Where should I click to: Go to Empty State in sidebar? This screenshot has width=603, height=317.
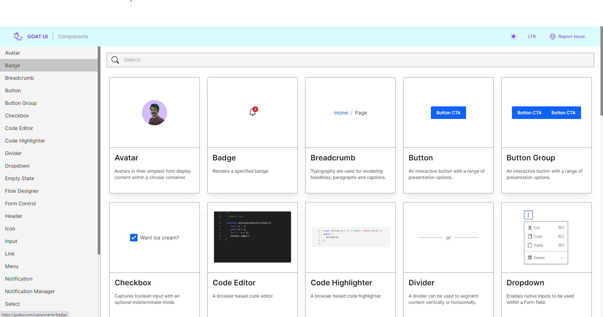[49, 178]
